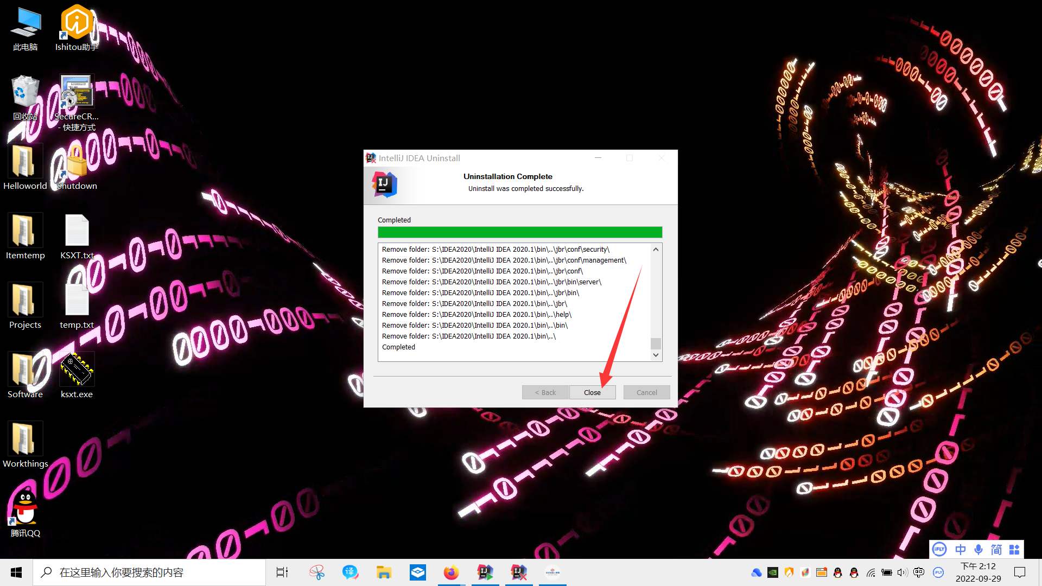
Task: Select the Helloworld folder on desktop
Action: [x=25, y=162]
